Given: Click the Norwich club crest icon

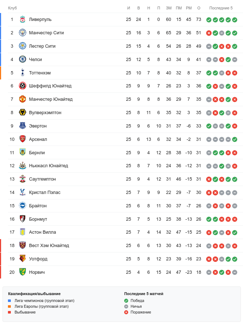Looking at the screenshot, I should pos(22,272).
